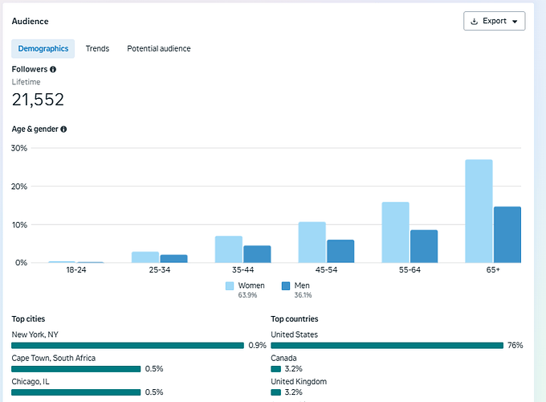The height and width of the screenshot is (402, 546).
Task: Click the New York, NY city label
Action: (x=35, y=334)
